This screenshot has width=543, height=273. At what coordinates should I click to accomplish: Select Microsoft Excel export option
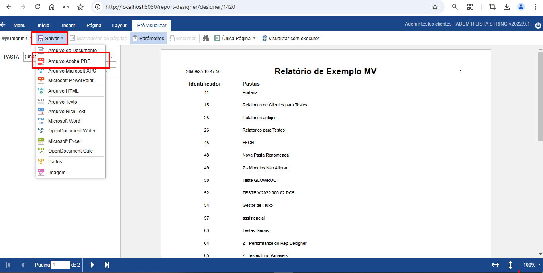tap(64, 141)
